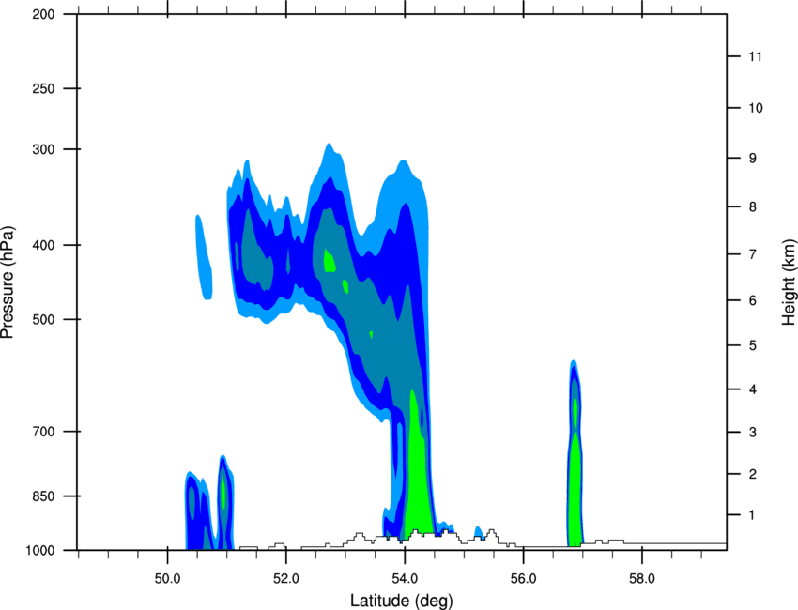798x610 pixels.
Task: Click the 850 pressure tick label
Action: (43, 496)
